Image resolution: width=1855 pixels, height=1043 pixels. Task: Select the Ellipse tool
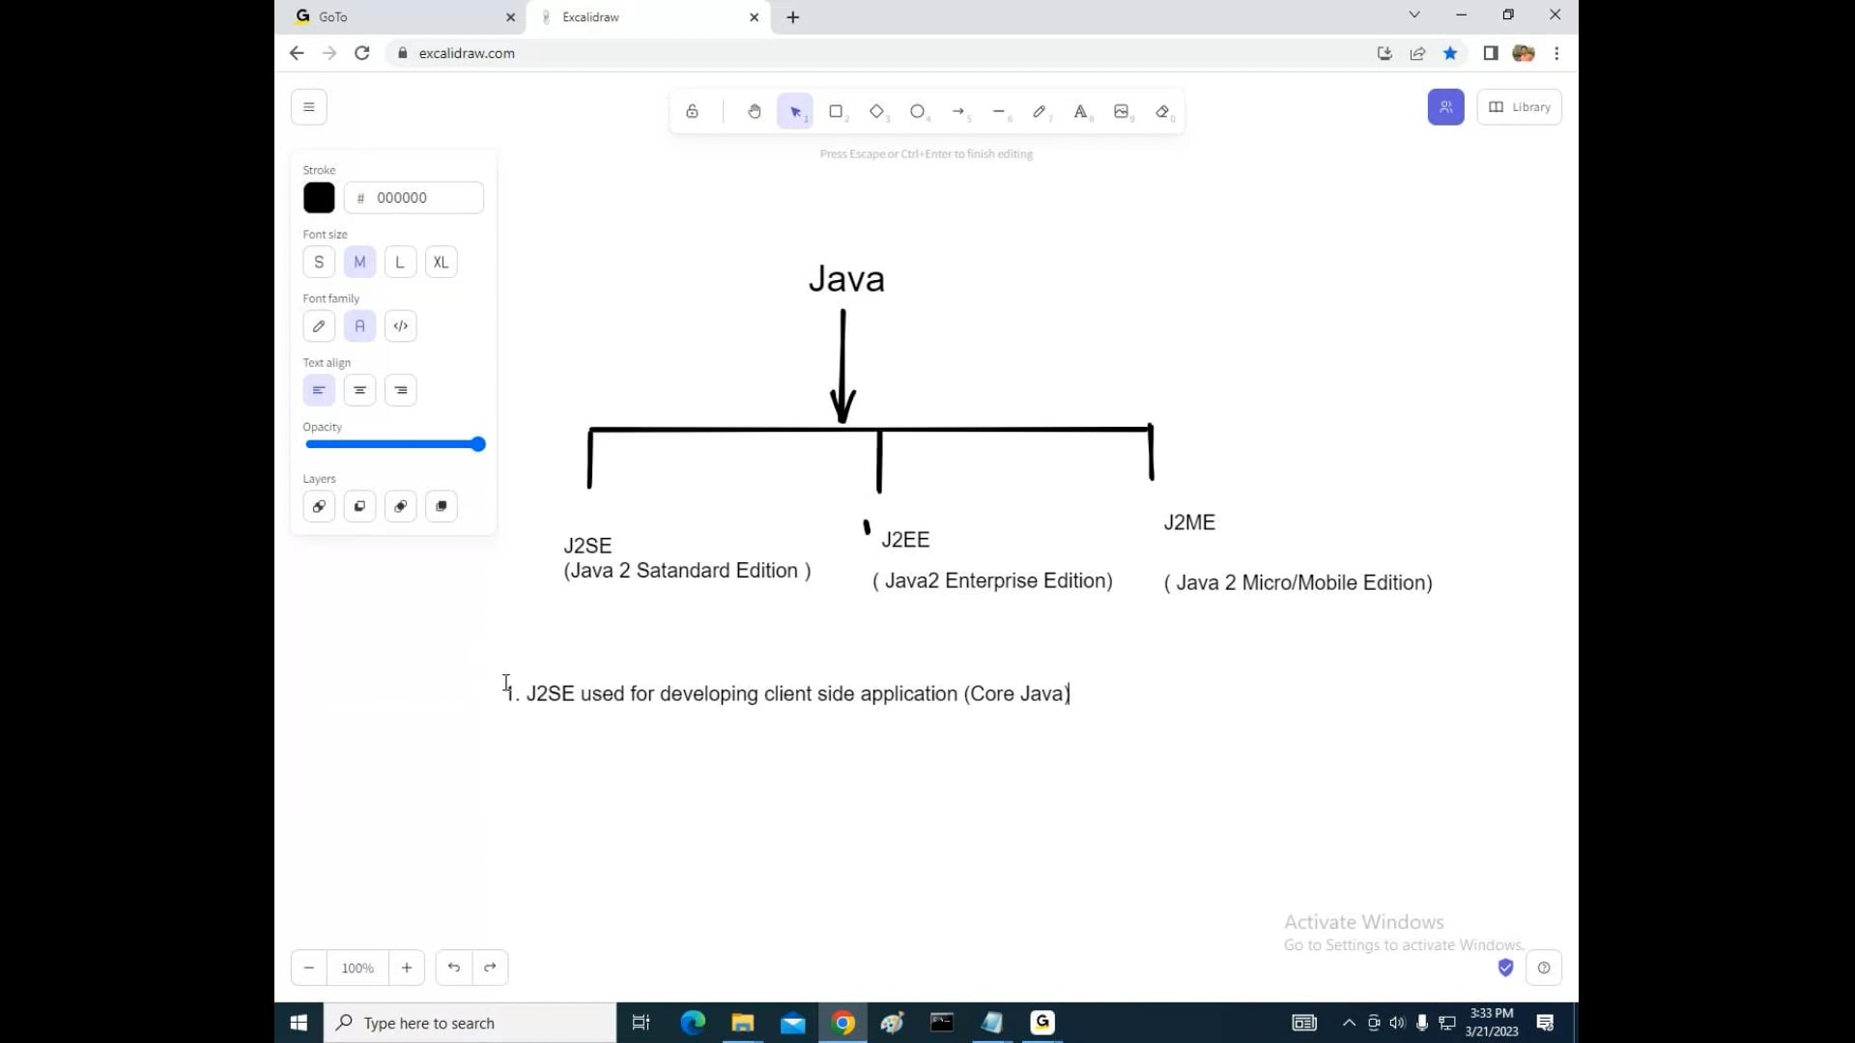click(x=917, y=111)
